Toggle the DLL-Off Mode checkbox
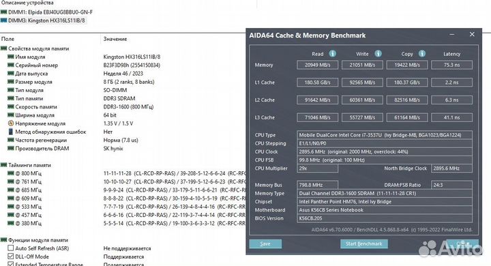The height and width of the screenshot is (266, 491). [x=11, y=256]
